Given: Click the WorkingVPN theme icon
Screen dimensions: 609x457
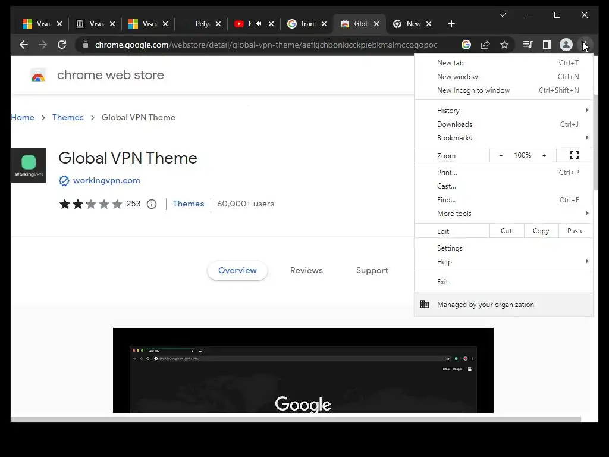Looking at the screenshot, I should [29, 165].
